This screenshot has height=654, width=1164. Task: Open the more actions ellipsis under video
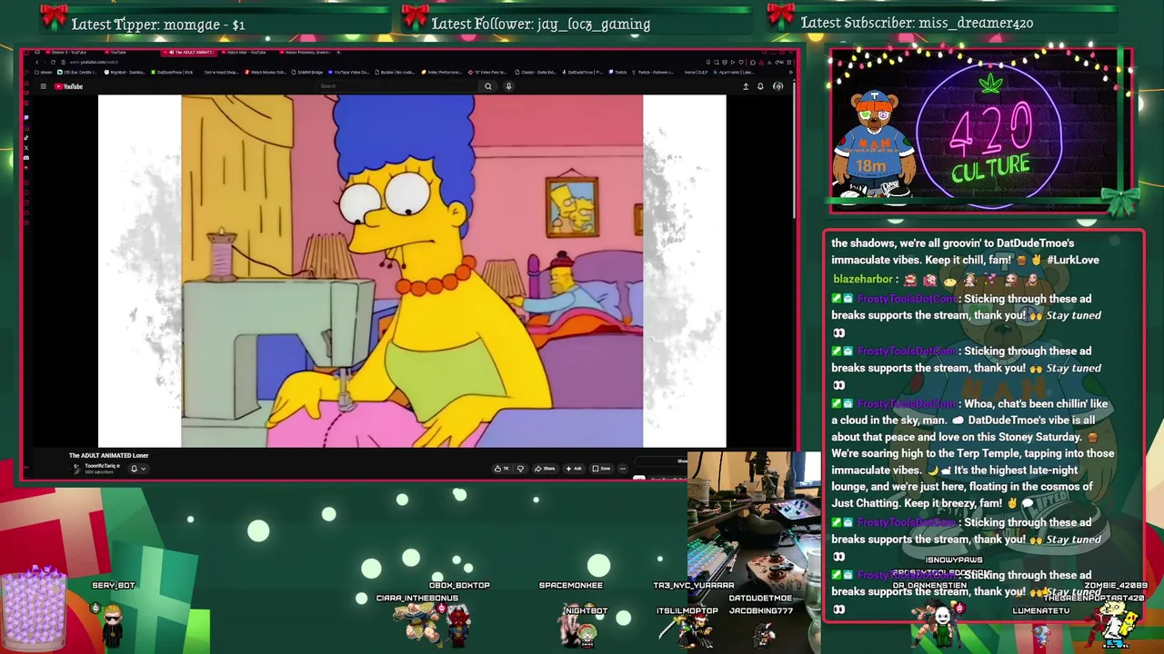[x=623, y=469]
